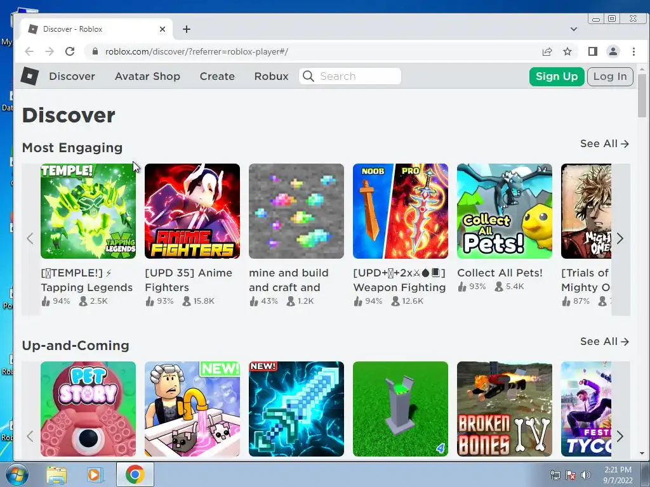Open the taskbar clock showing 2:21 PM
Image resolution: width=650 pixels, height=487 pixels.
tap(618, 475)
